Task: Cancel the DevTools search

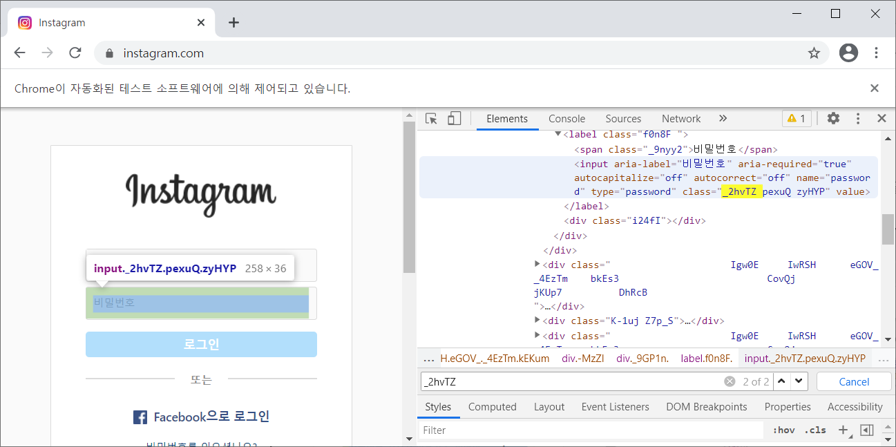Action: pos(854,381)
